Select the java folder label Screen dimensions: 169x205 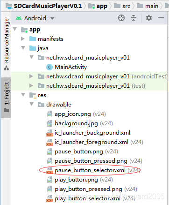pos(43,48)
